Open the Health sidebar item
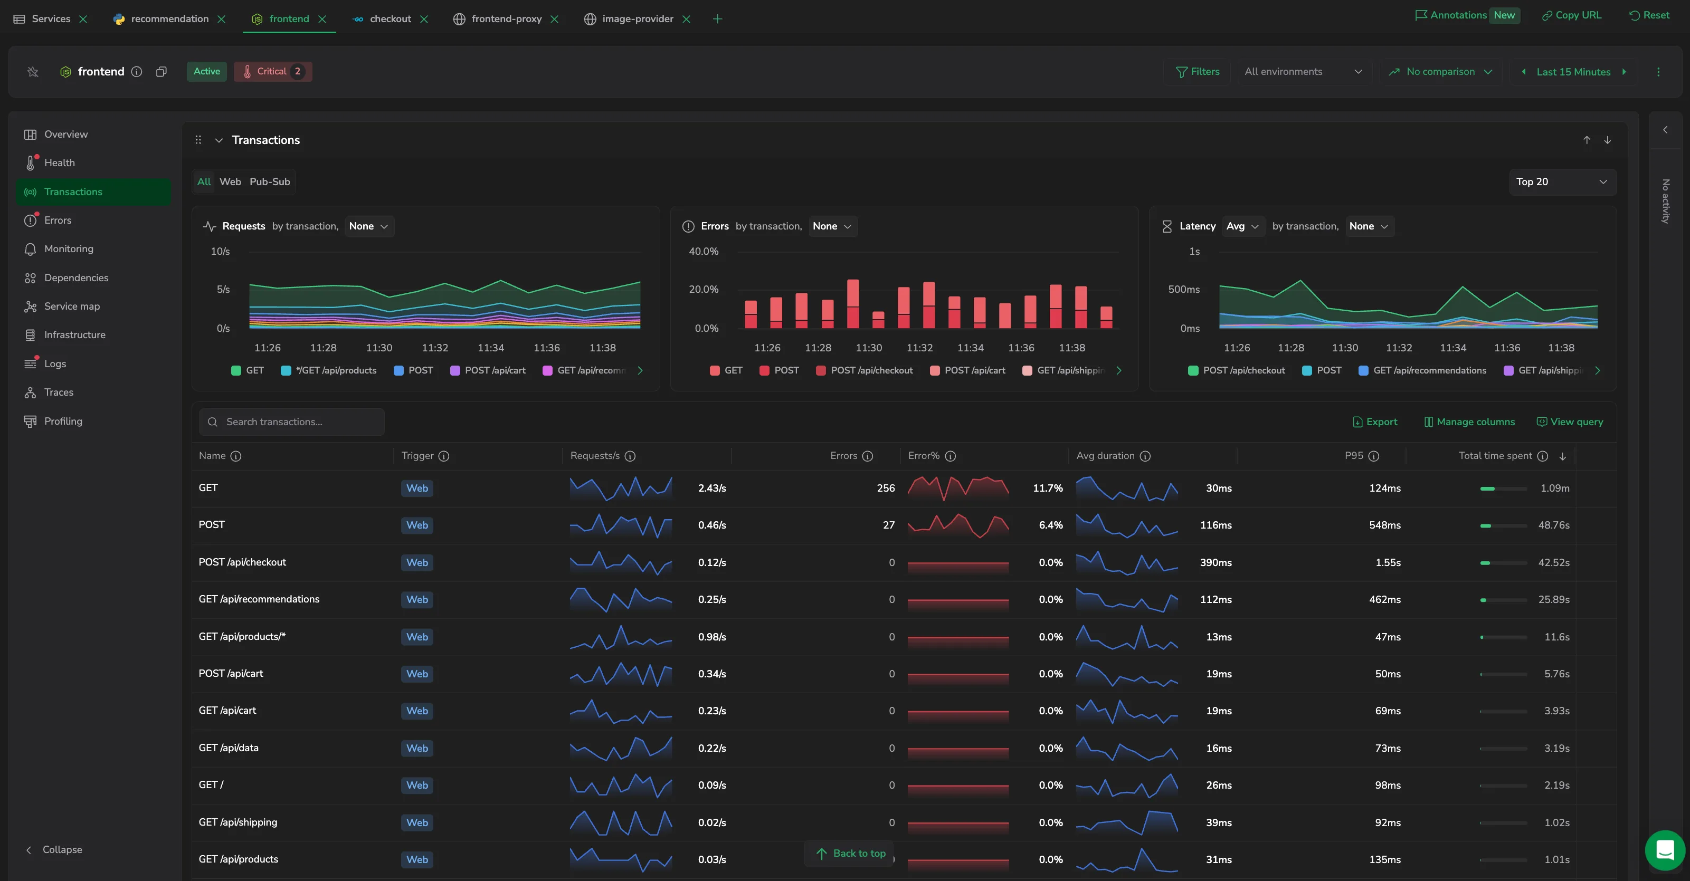This screenshot has width=1690, height=881. 93,162
